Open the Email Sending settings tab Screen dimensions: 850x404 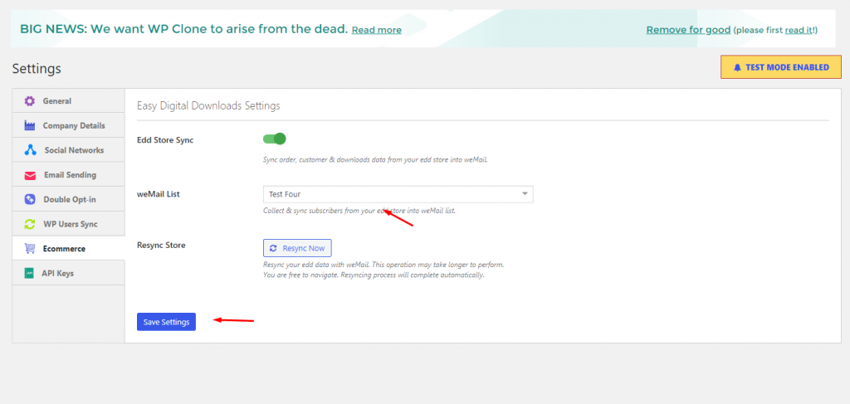[68, 175]
